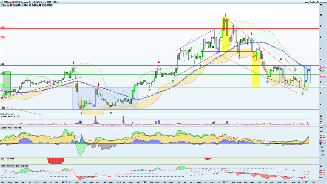327x184 pixels.
Task: Select the C head label in the pattern
Action: [228, 47]
